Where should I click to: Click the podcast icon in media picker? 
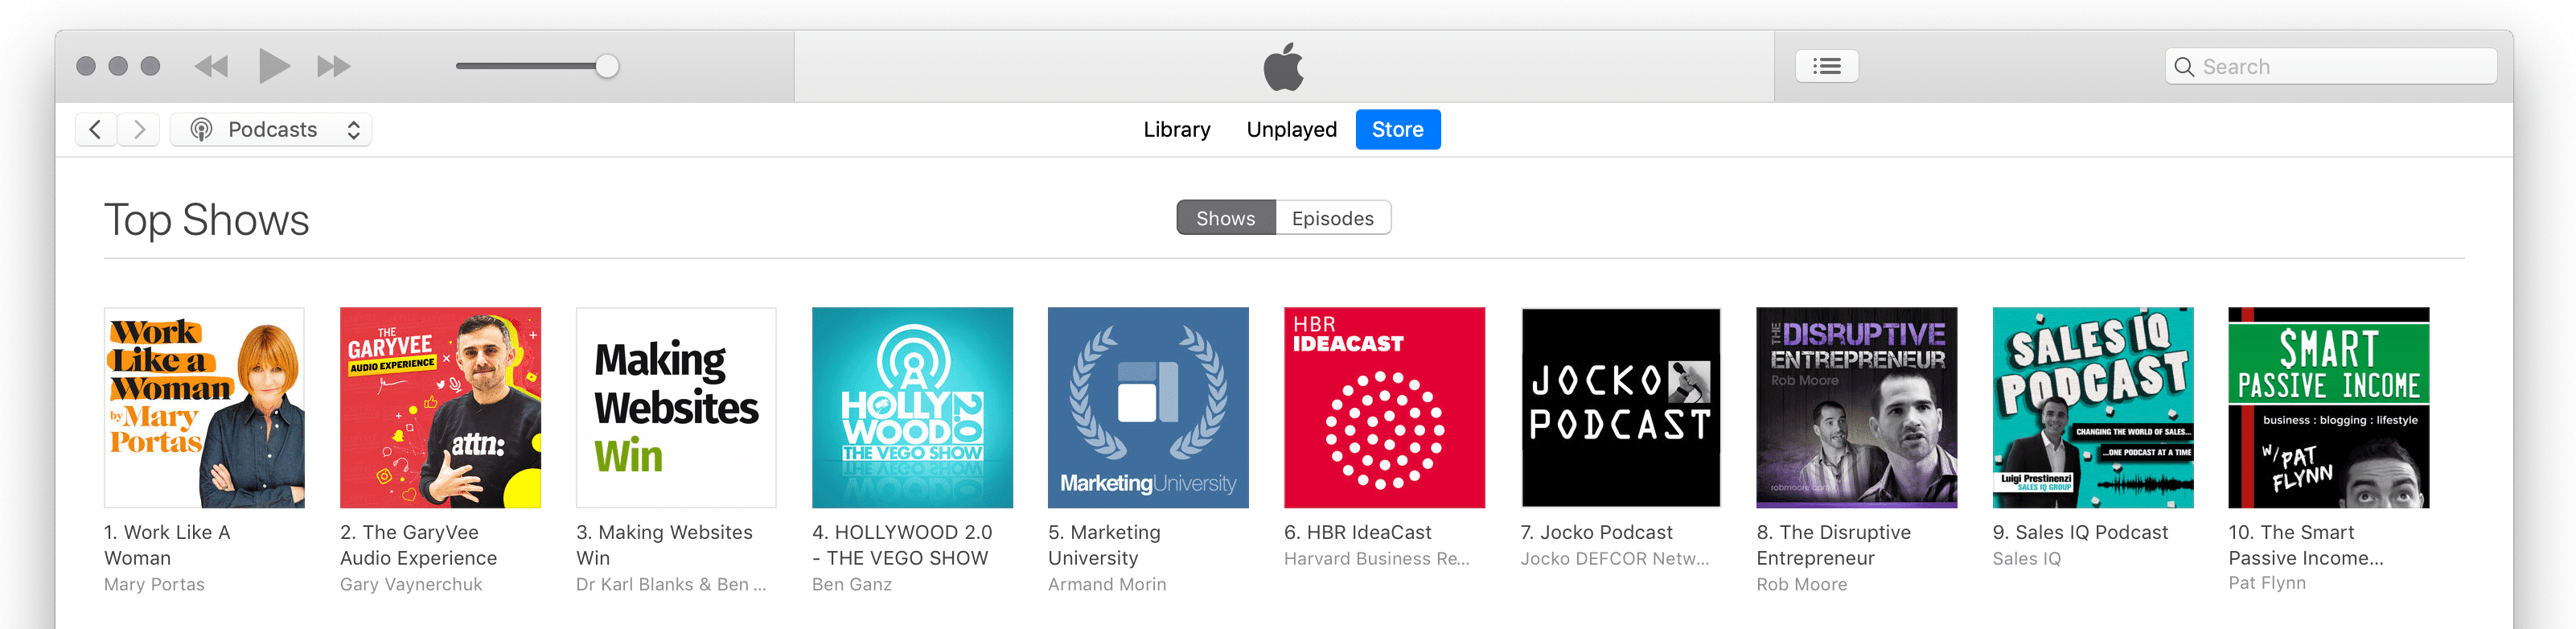click(202, 129)
